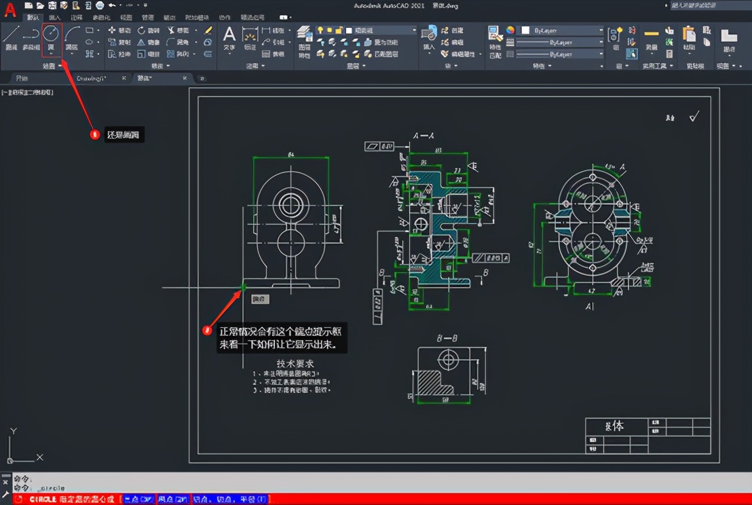
Task: Open the Layer Properties icon
Action: [305, 35]
